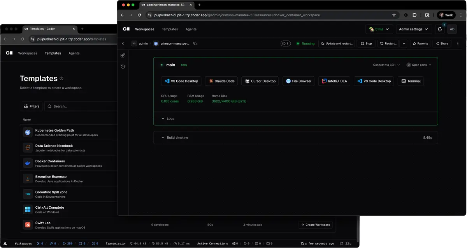The height and width of the screenshot is (248, 467).
Task: Launch Claude Code app
Action: (221, 81)
